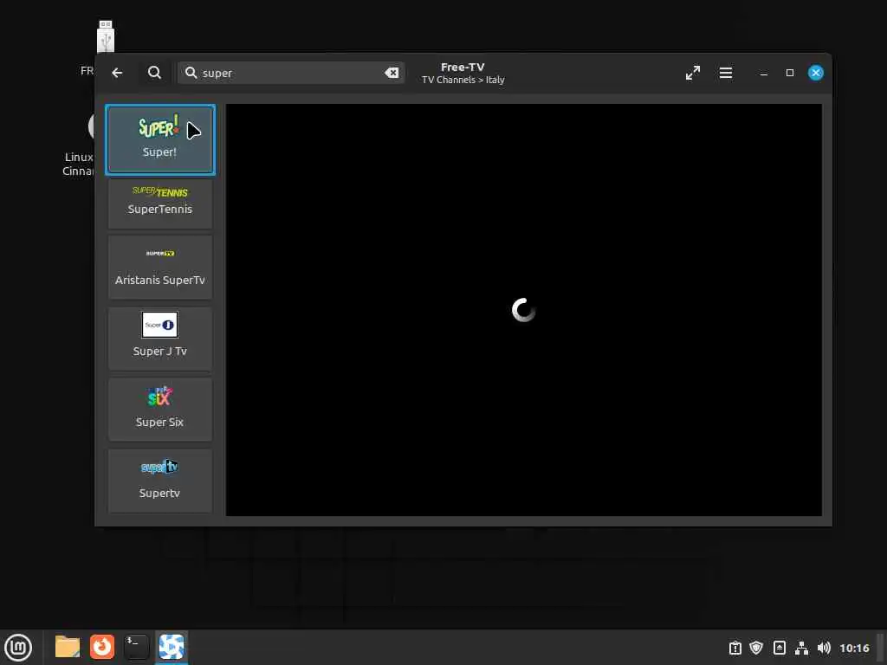Image resolution: width=887 pixels, height=665 pixels.
Task: Open the terminal from the taskbar
Action: [137, 647]
